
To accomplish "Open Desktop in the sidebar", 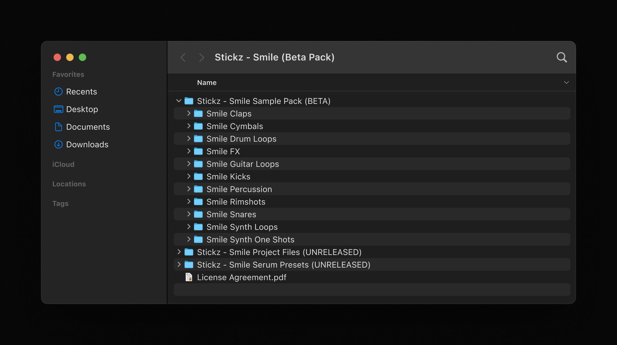I will [x=82, y=109].
